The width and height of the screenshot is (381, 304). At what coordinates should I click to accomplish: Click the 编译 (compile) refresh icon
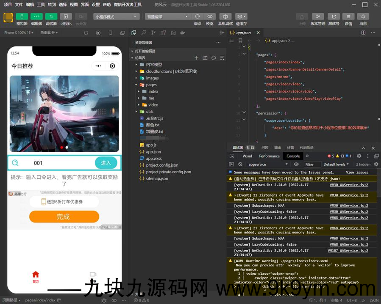(x=197, y=16)
